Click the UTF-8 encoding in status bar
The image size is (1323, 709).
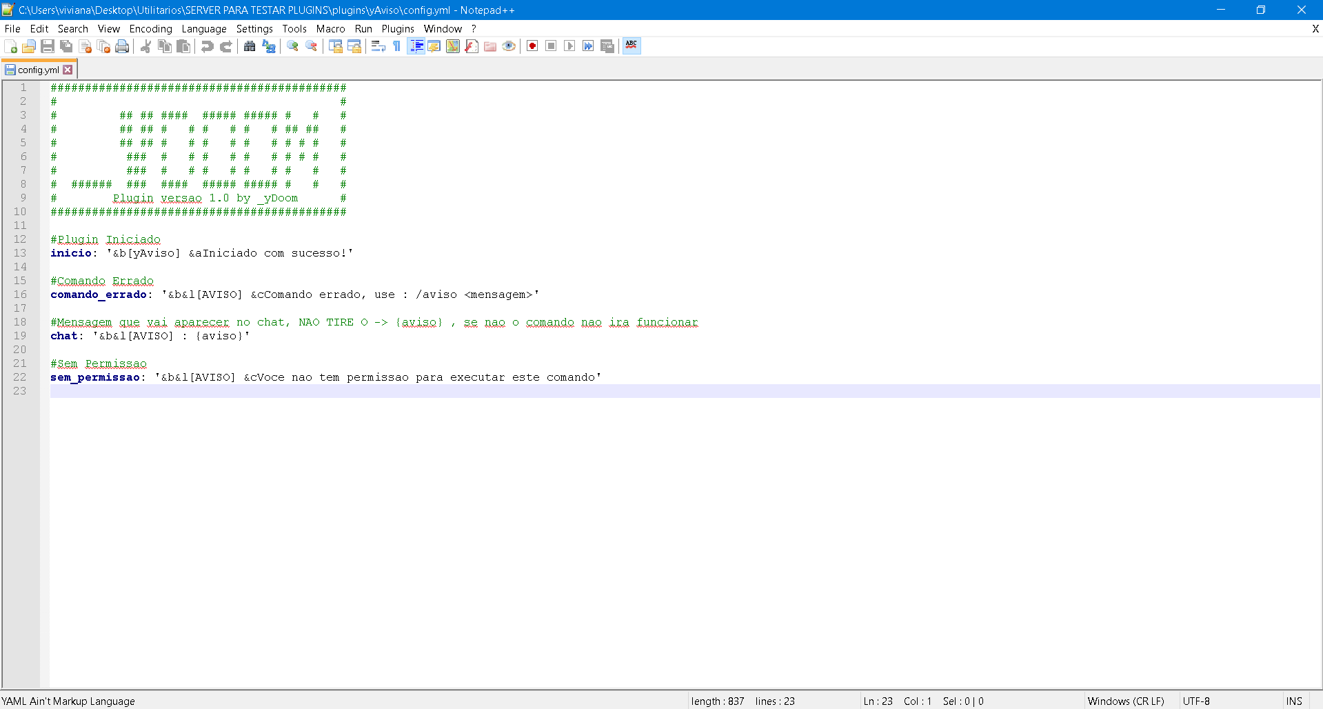1196,701
